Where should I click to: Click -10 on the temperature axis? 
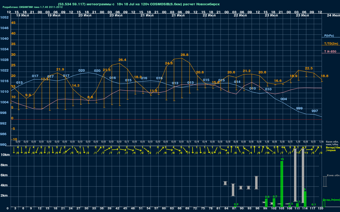pyautogui.click(x=14, y=139)
